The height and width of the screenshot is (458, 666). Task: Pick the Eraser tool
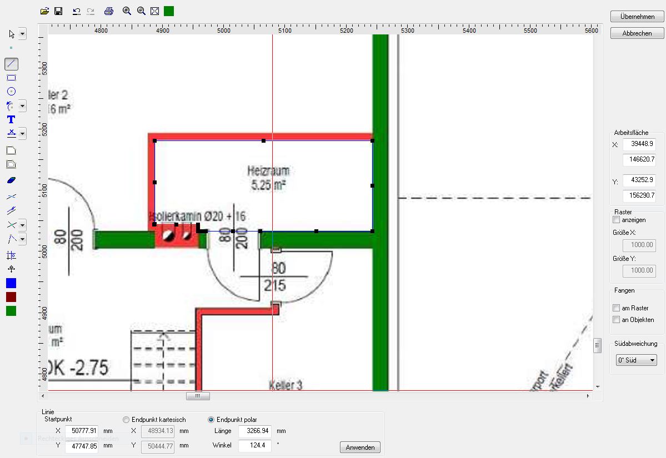click(x=11, y=180)
